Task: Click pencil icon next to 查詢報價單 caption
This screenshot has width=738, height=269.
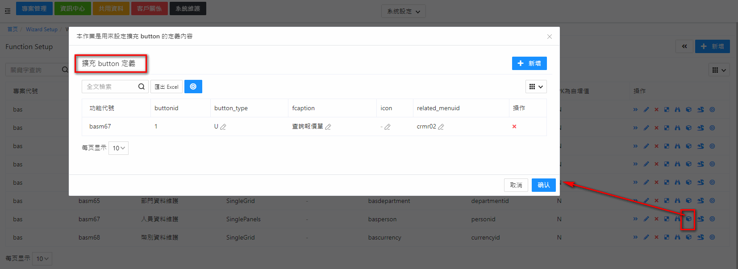Action: [x=328, y=127]
